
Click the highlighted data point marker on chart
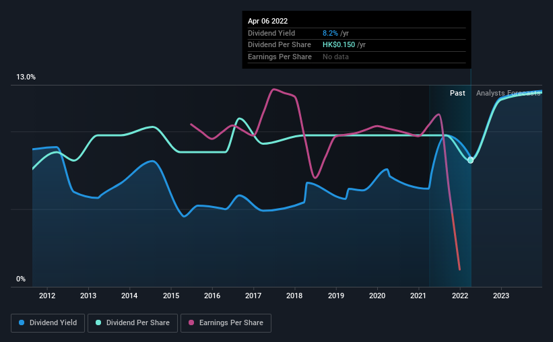point(470,160)
